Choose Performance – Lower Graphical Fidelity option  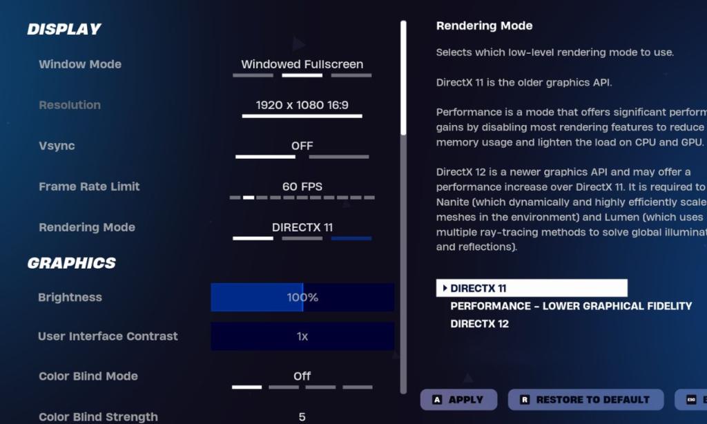pos(570,306)
